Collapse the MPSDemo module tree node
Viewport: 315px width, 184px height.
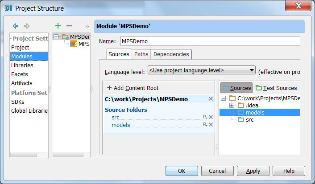coord(56,37)
